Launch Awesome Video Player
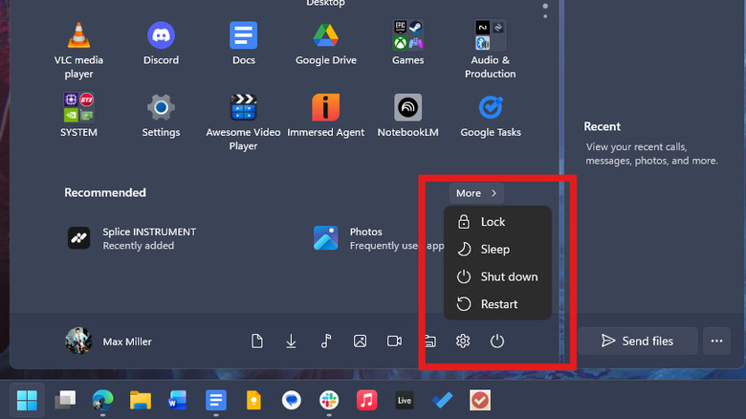This screenshot has width=746, height=419. pos(243,122)
